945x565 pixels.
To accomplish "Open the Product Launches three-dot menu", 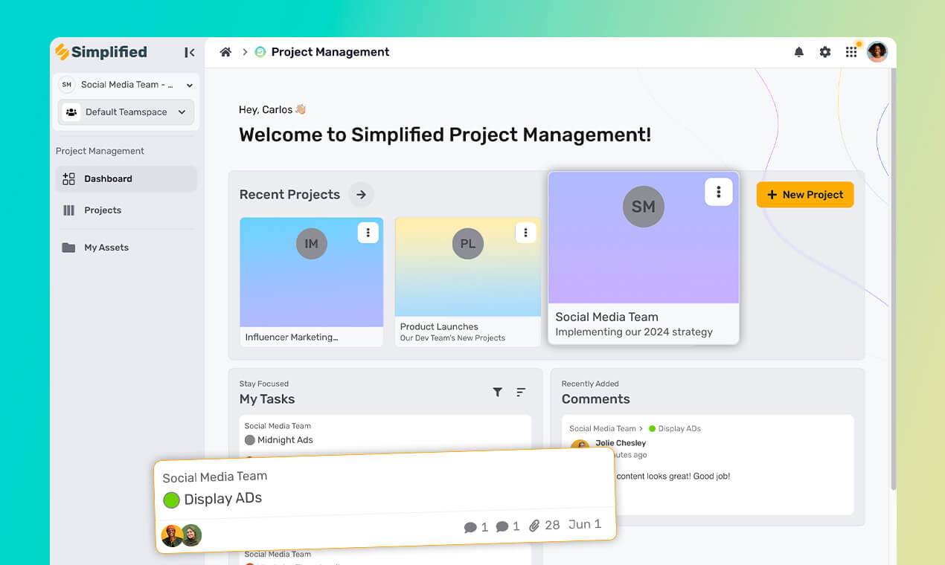I will coord(526,232).
